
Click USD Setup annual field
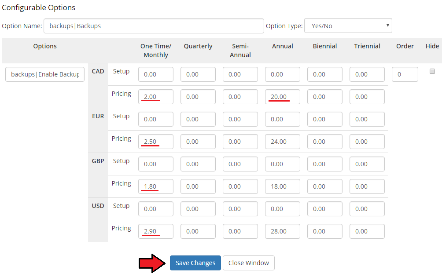(283, 209)
